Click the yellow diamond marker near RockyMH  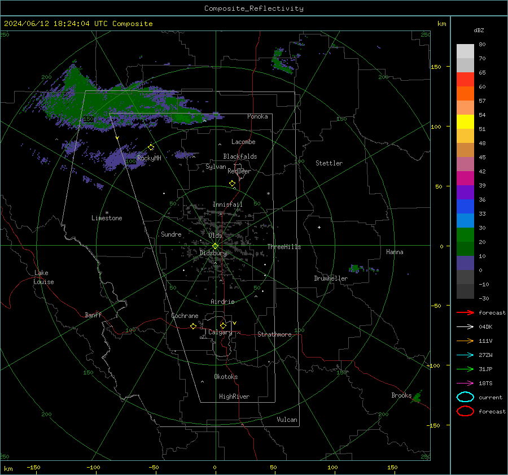click(151, 147)
